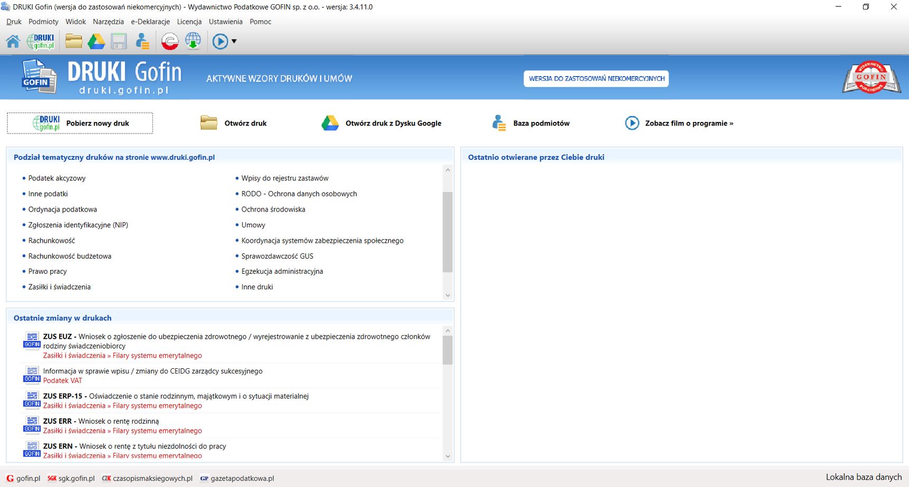This screenshot has width=909, height=487.
Task: Click Zobacz film o programie link
Action: (x=679, y=123)
